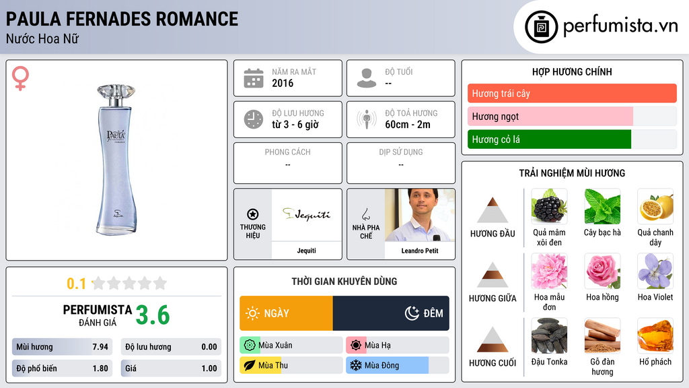Viewport: 689px width, 388px height.
Task: Click the snowflake icon by Mùa Đông
Action: tap(356, 366)
